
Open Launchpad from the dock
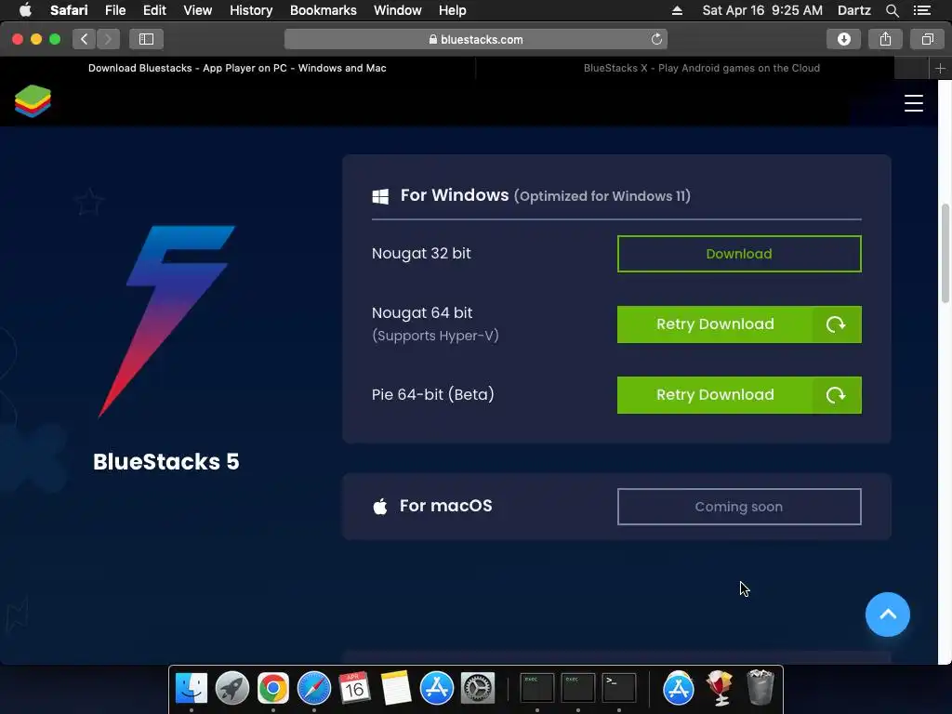pos(231,688)
